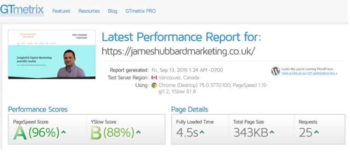This screenshot has height=152, width=350.
Task: Click the WordPress logo icon
Action: (275, 71)
